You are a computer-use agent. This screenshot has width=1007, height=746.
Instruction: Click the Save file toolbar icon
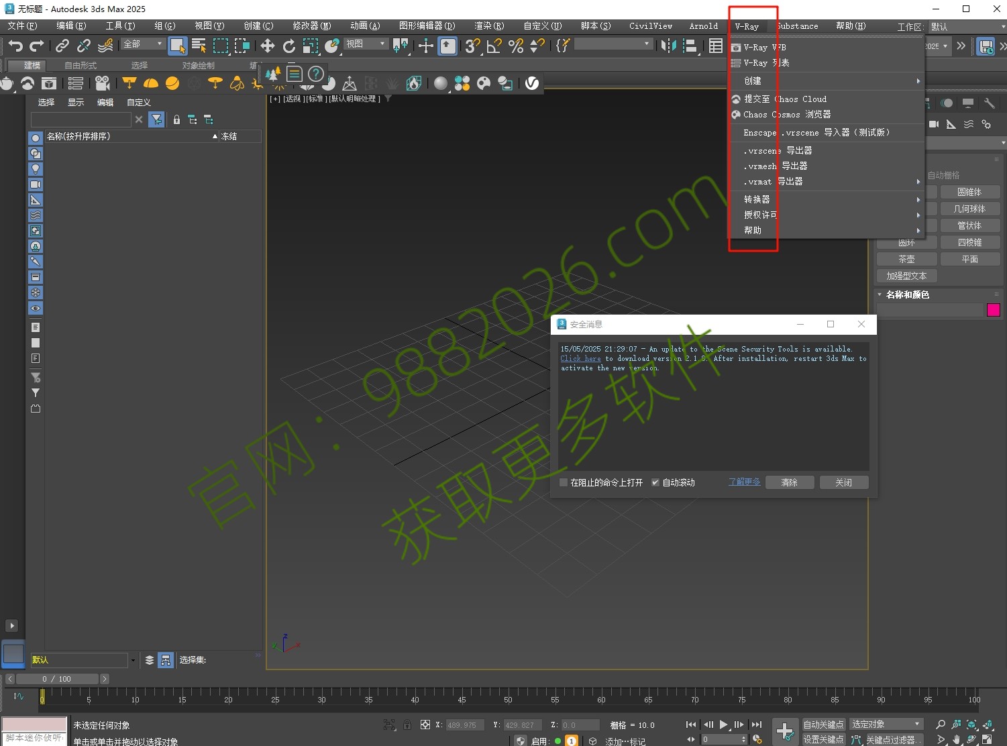click(x=986, y=46)
